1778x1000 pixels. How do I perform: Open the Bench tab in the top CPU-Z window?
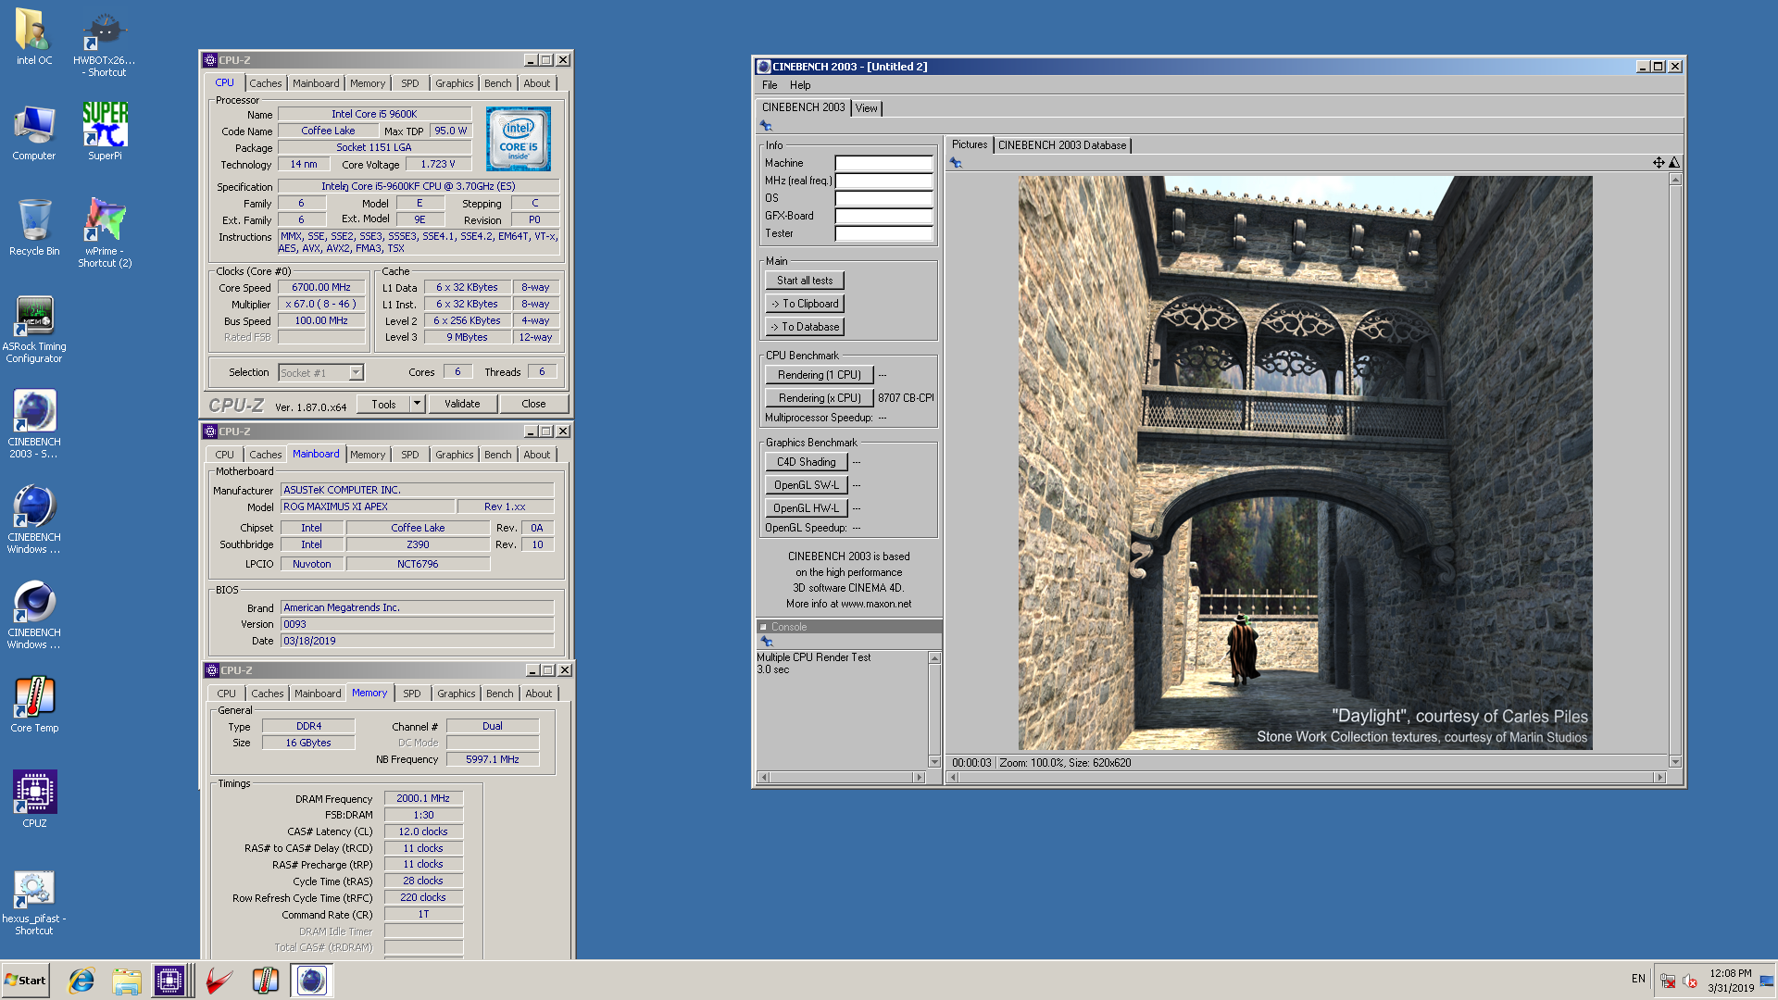498,83
